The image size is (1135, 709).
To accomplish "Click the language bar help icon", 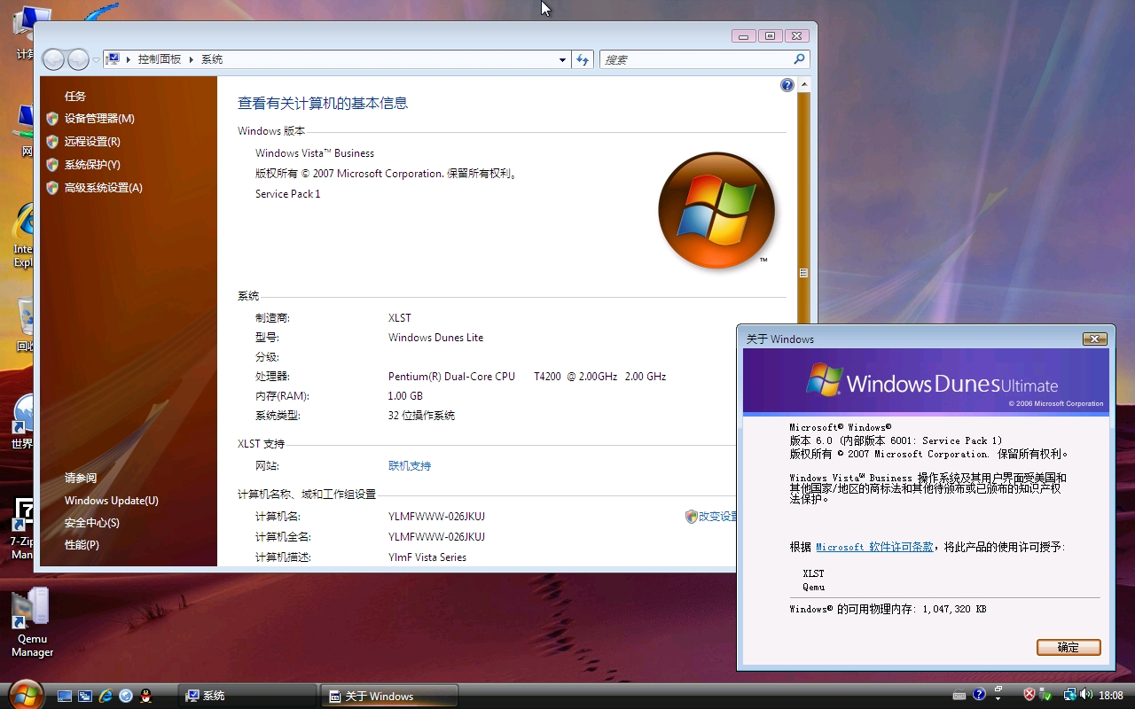I will [x=979, y=695].
